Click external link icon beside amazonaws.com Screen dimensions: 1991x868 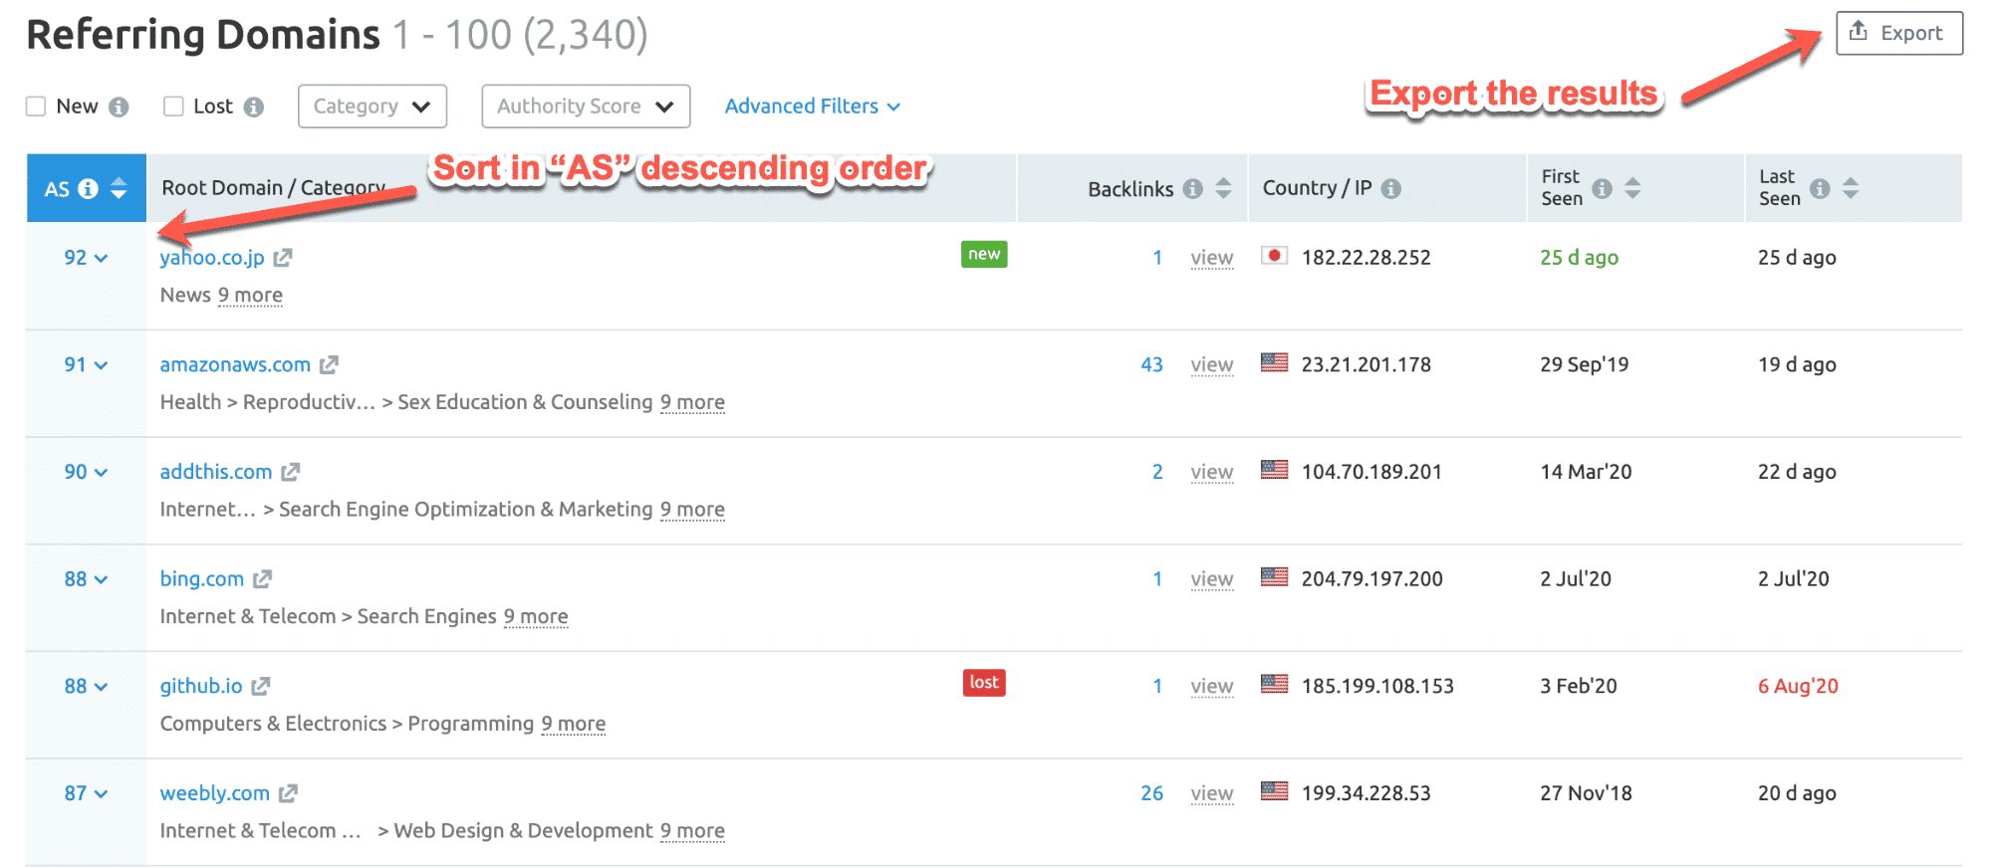point(329,365)
